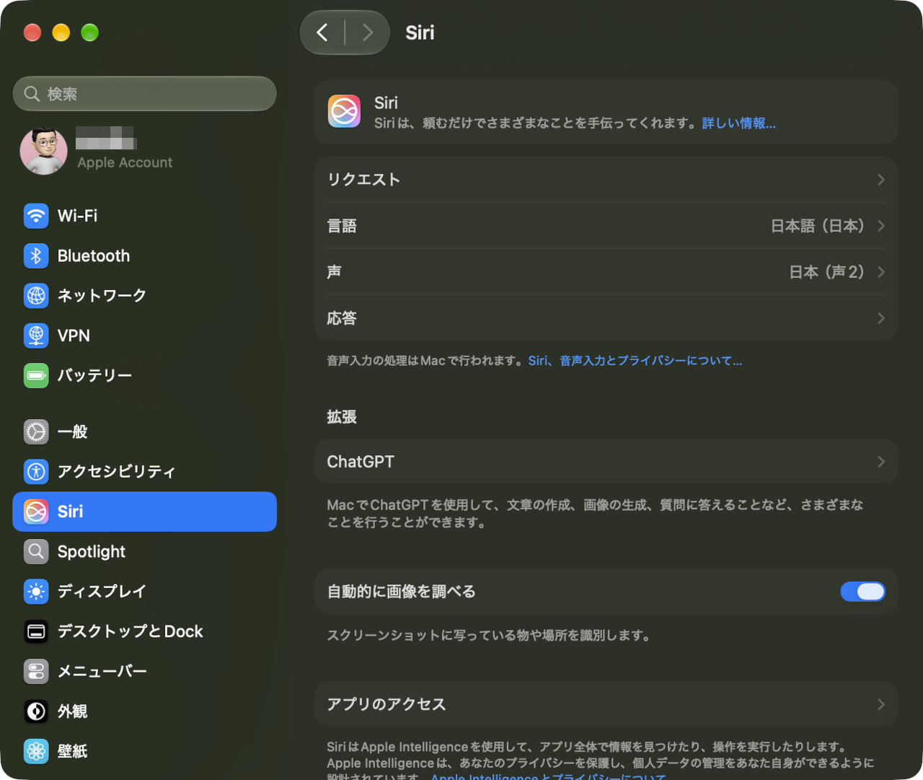Screen dimensions: 923x780
Task: Select 一般 label in sidebar
Action: pos(72,431)
